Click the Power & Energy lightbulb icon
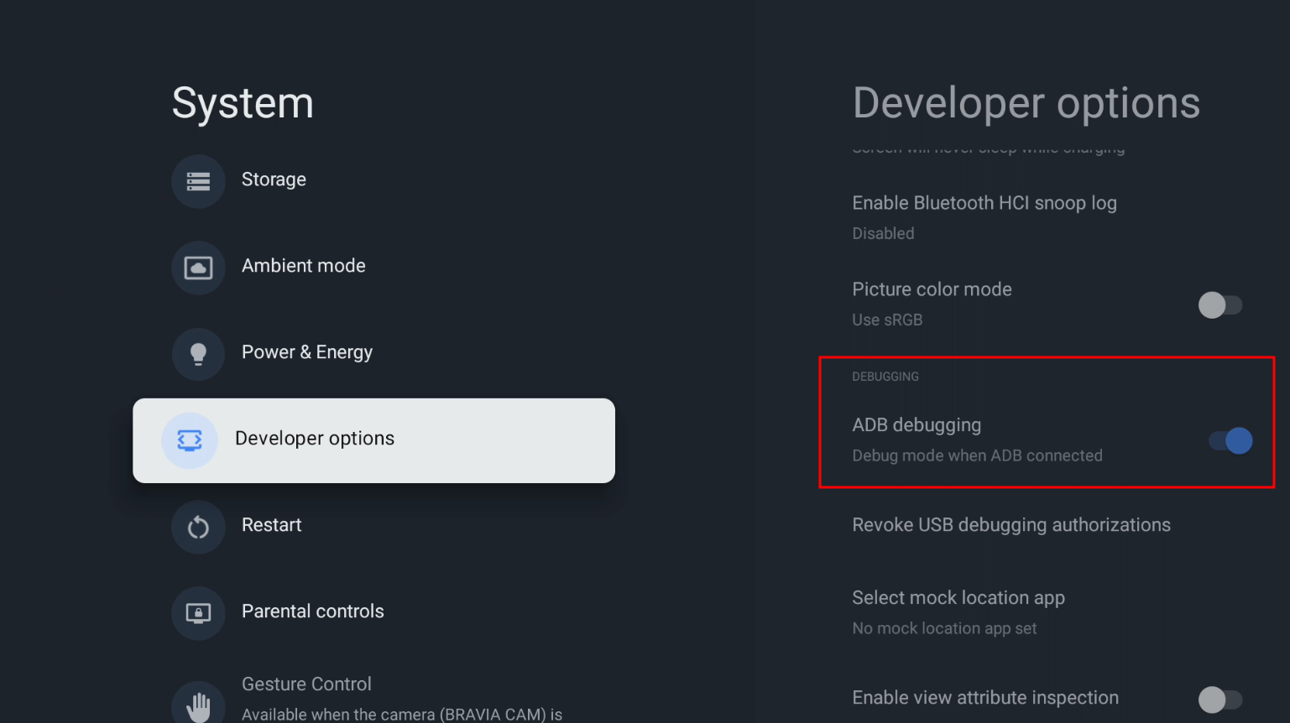 [198, 354]
